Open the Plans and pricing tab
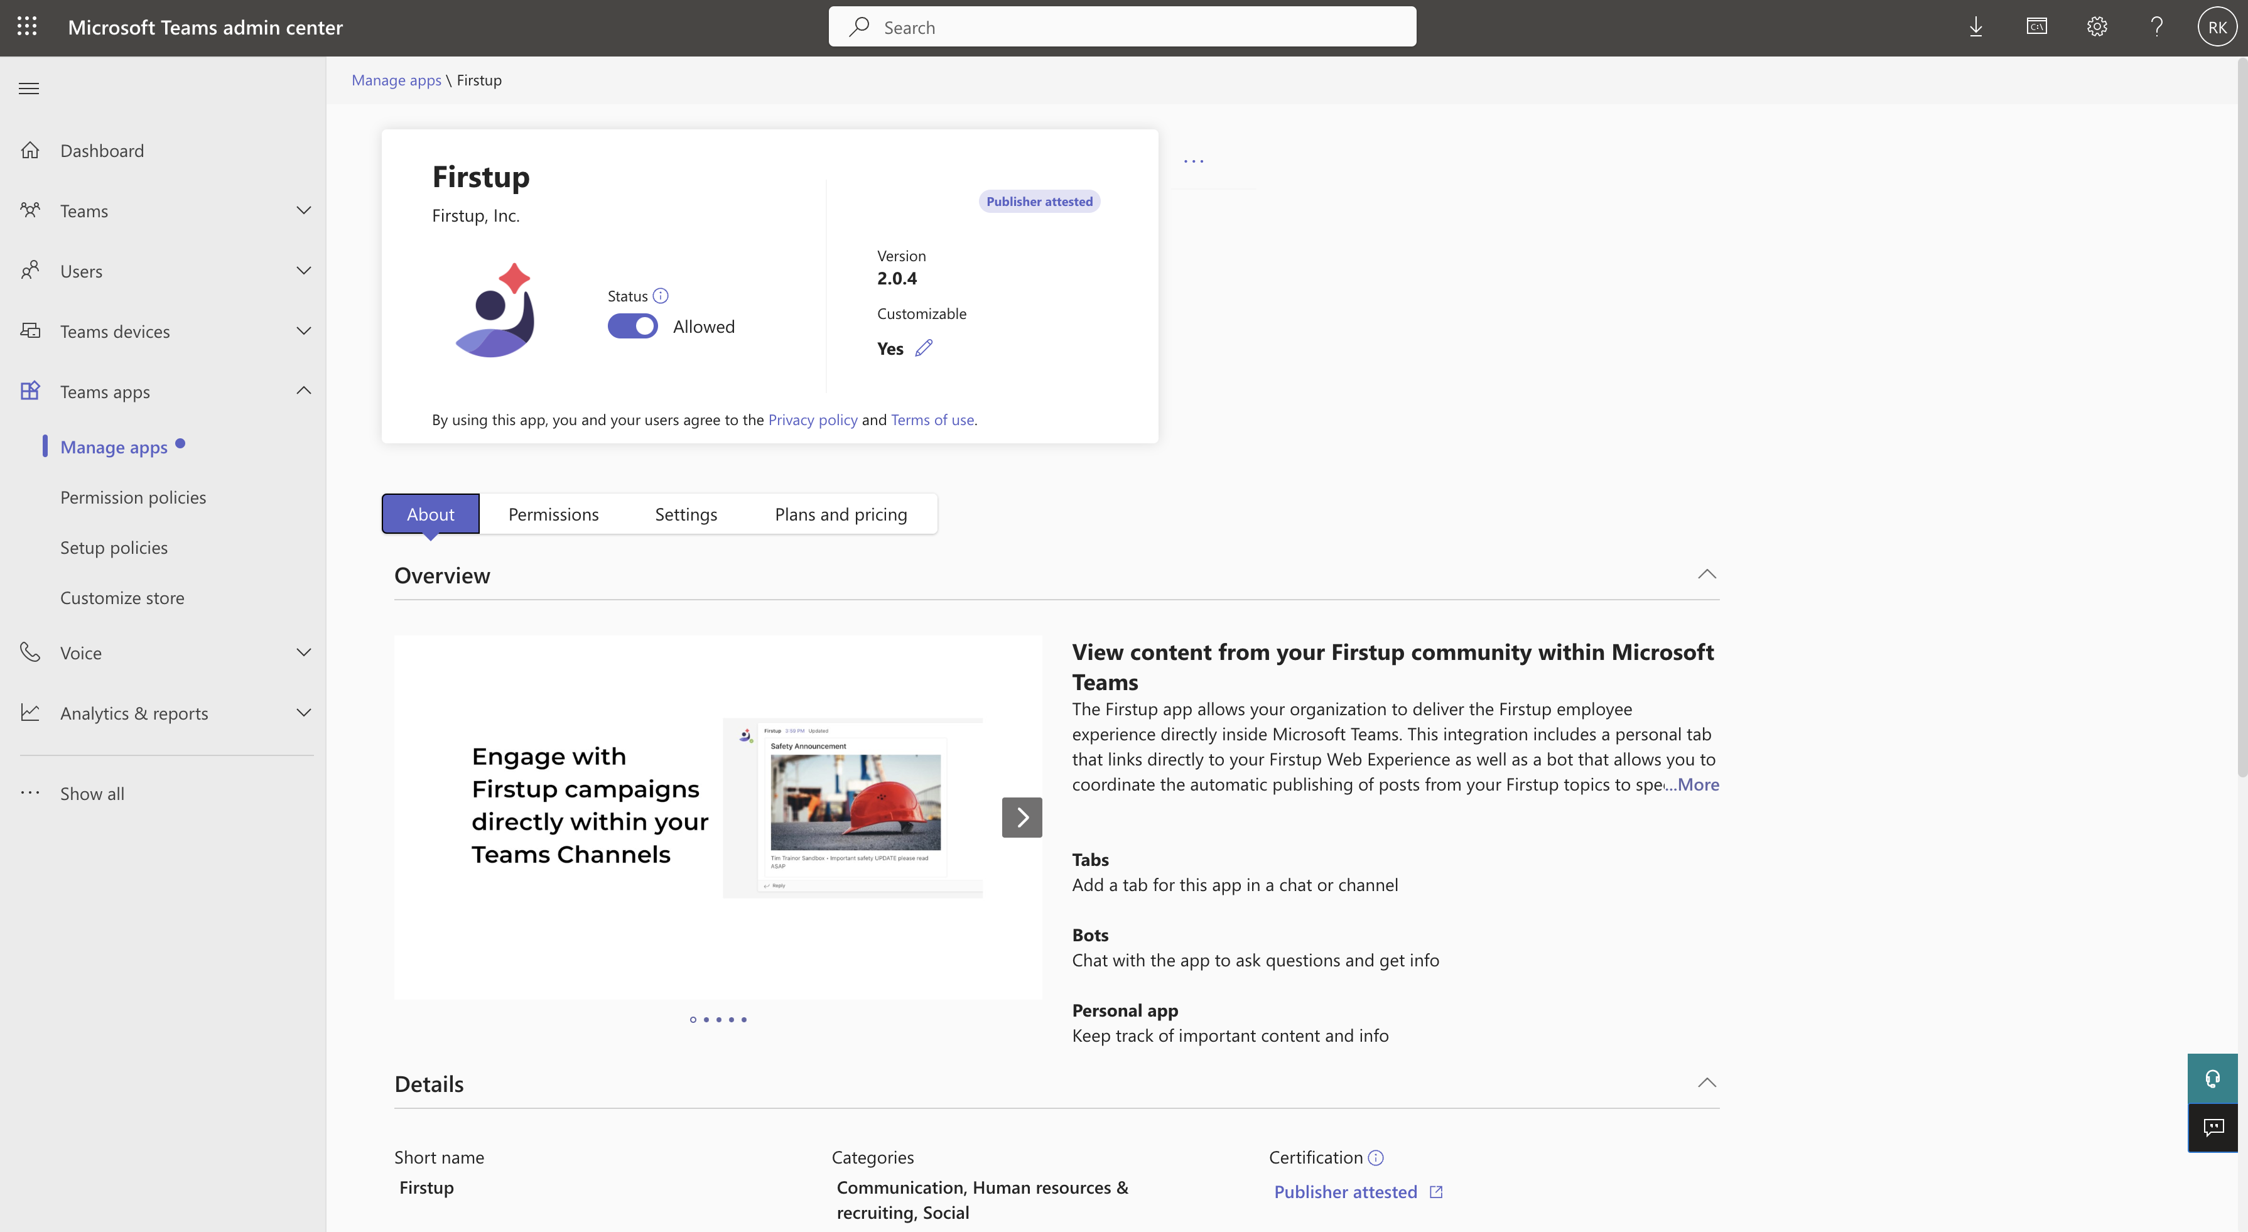 841,514
